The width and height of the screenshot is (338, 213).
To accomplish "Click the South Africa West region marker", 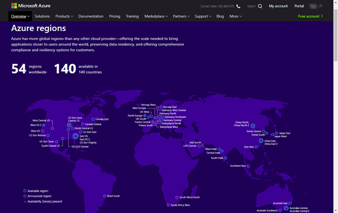I will pos(168,205).
